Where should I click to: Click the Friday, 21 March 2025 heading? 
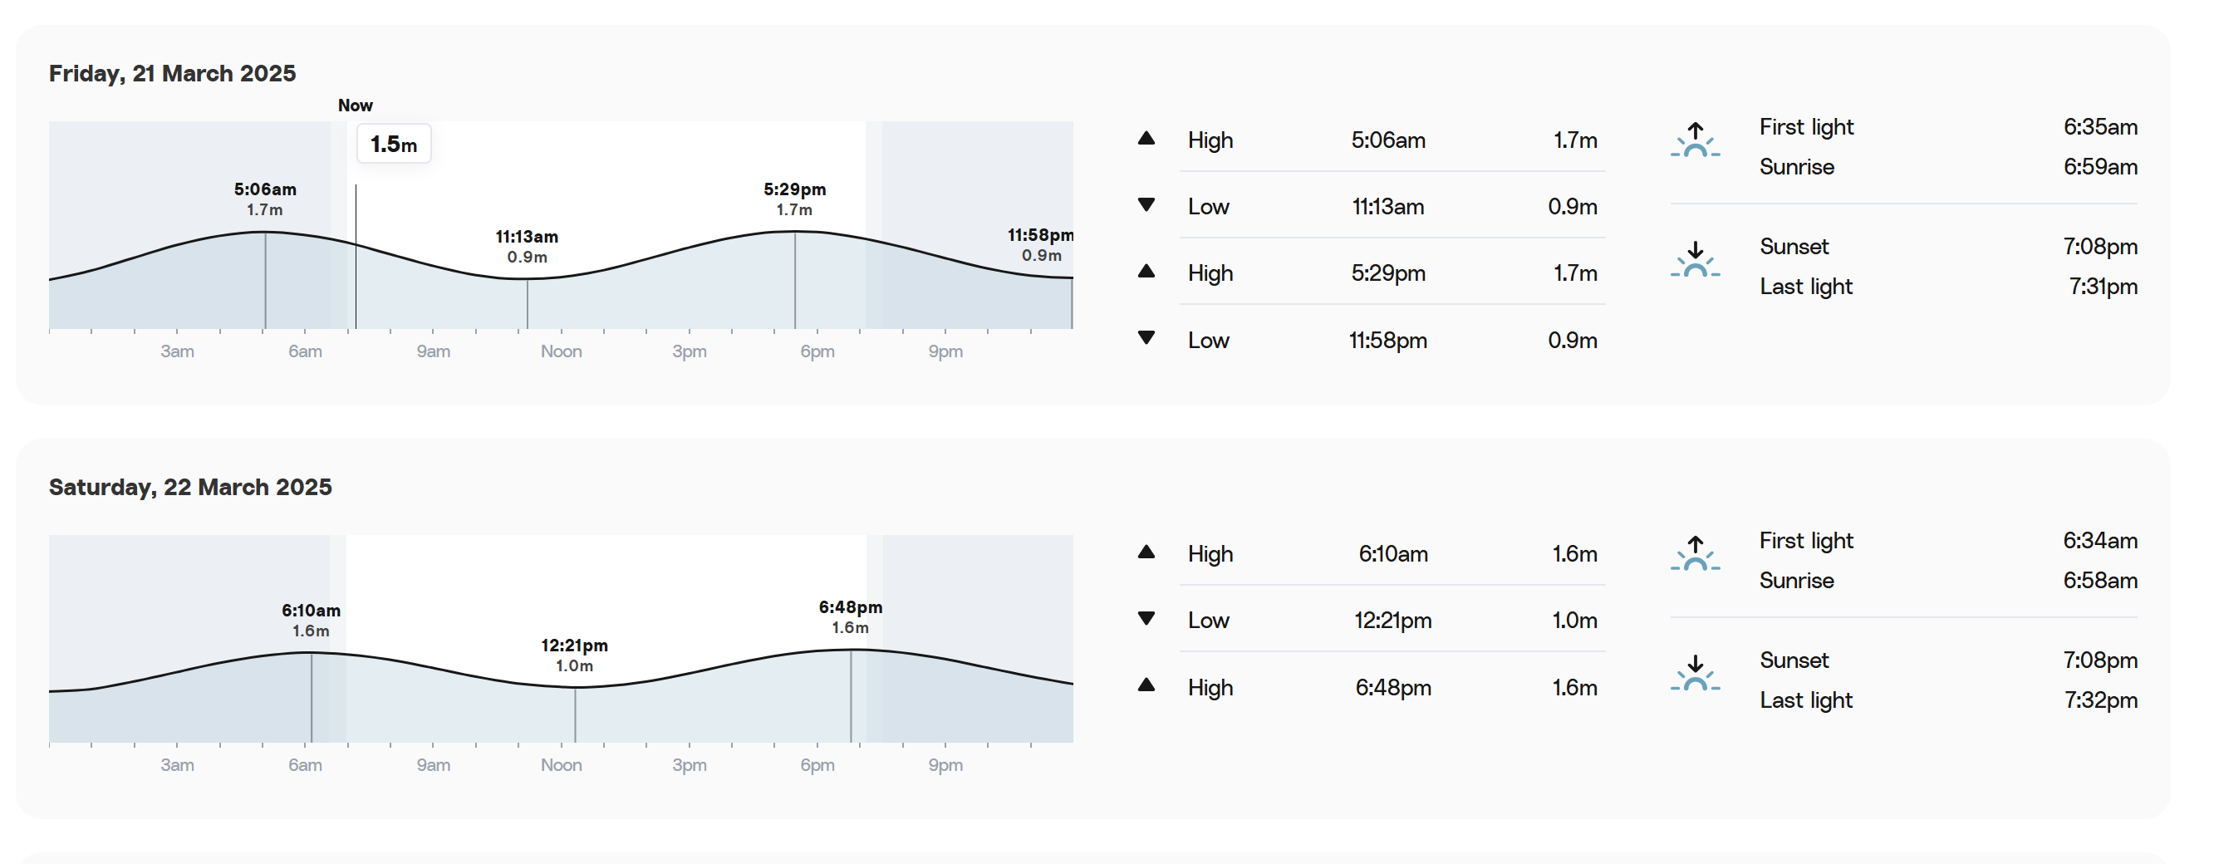[172, 74]
